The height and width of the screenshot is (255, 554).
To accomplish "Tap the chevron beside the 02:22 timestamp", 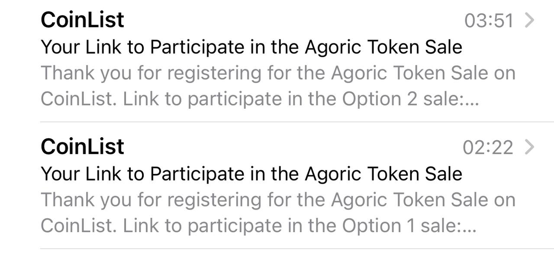I will [529, 147].
